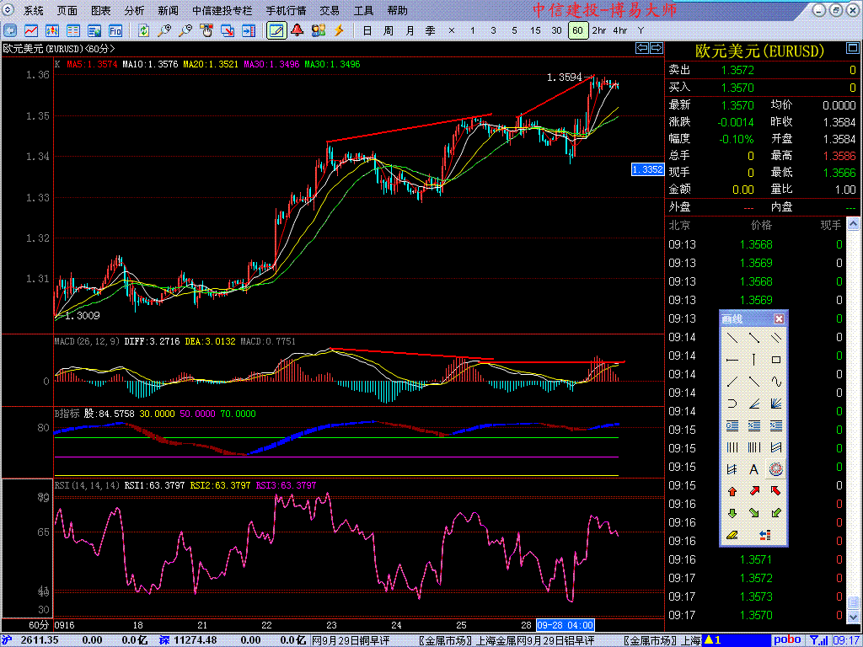
Task: Select the green down arrow marker tool
Action: [732, 513]
